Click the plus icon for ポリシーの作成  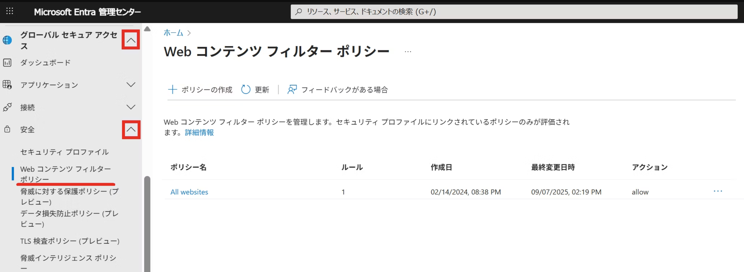click(172, 90)
